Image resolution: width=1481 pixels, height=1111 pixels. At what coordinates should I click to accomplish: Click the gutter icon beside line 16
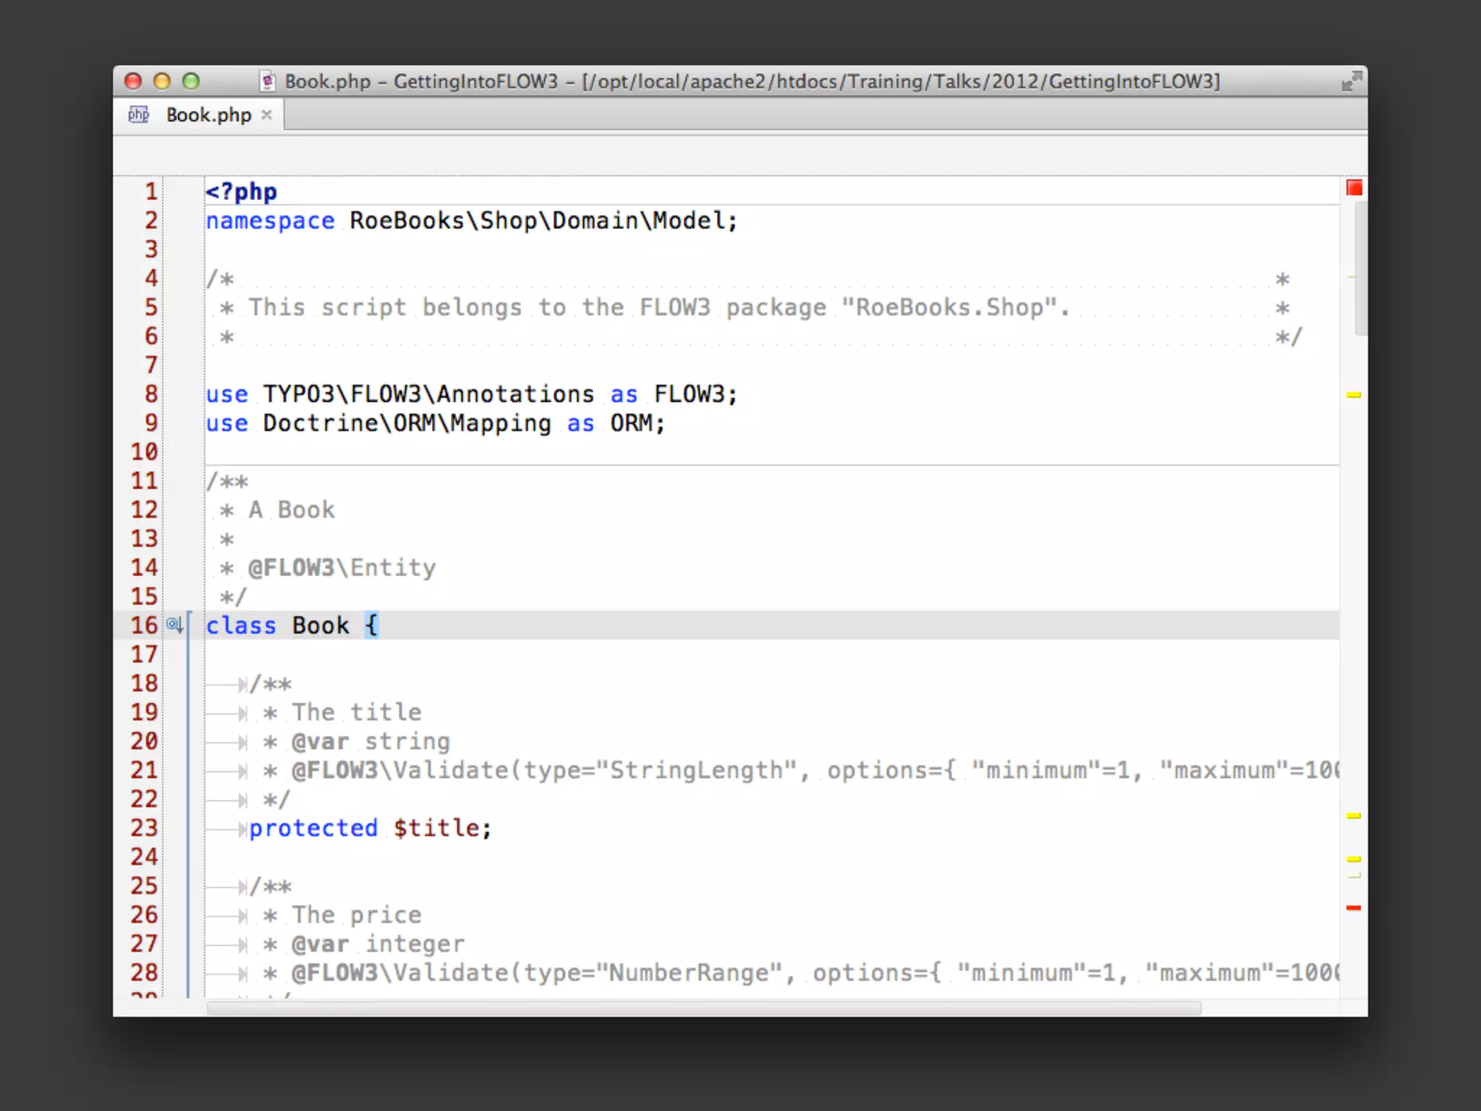pos(174,624)
